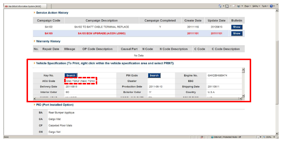Expand the Home button dropdown arrow

point(224,6)
